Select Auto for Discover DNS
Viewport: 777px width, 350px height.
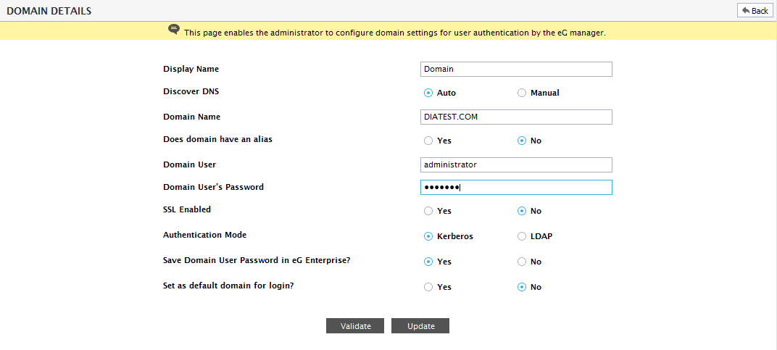428,93
